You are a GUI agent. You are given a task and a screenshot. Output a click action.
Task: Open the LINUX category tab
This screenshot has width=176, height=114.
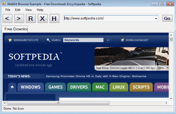click(119, 87)
